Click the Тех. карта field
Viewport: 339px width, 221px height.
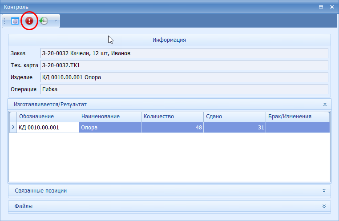[184, 65]
